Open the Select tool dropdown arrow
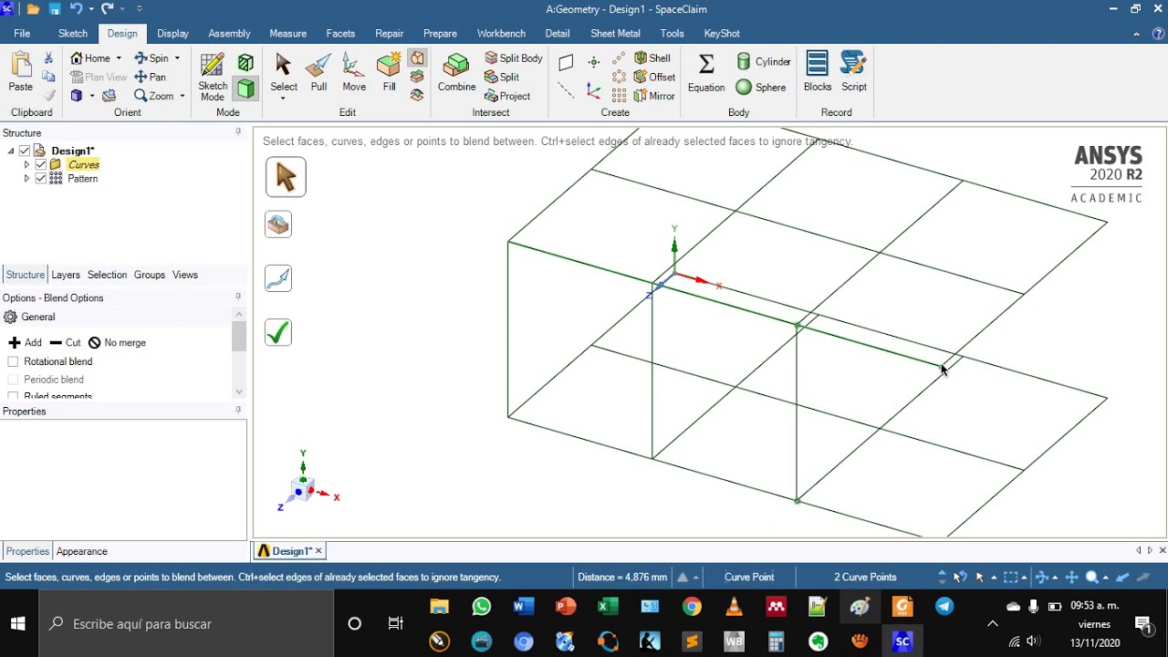Screen dimensions: 1168x657 point(283,99)
